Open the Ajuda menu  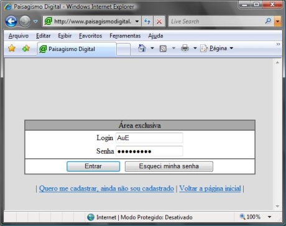pos(155,35)
